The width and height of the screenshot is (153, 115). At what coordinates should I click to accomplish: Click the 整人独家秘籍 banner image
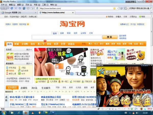coord(61,62)
